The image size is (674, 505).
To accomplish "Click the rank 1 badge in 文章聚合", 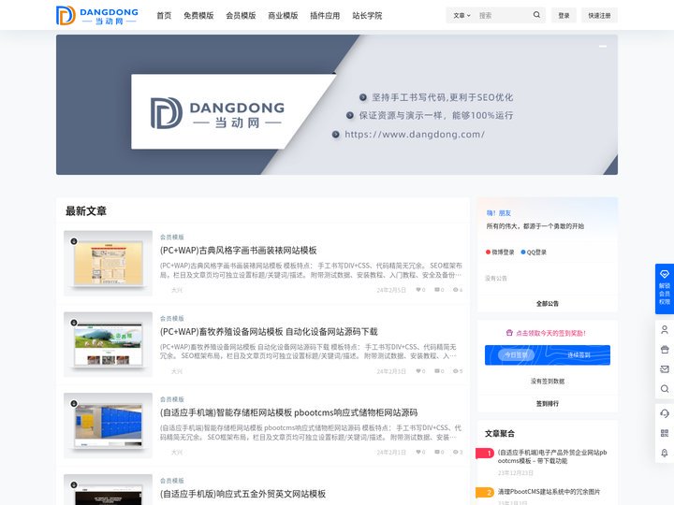I will point(485,453).
